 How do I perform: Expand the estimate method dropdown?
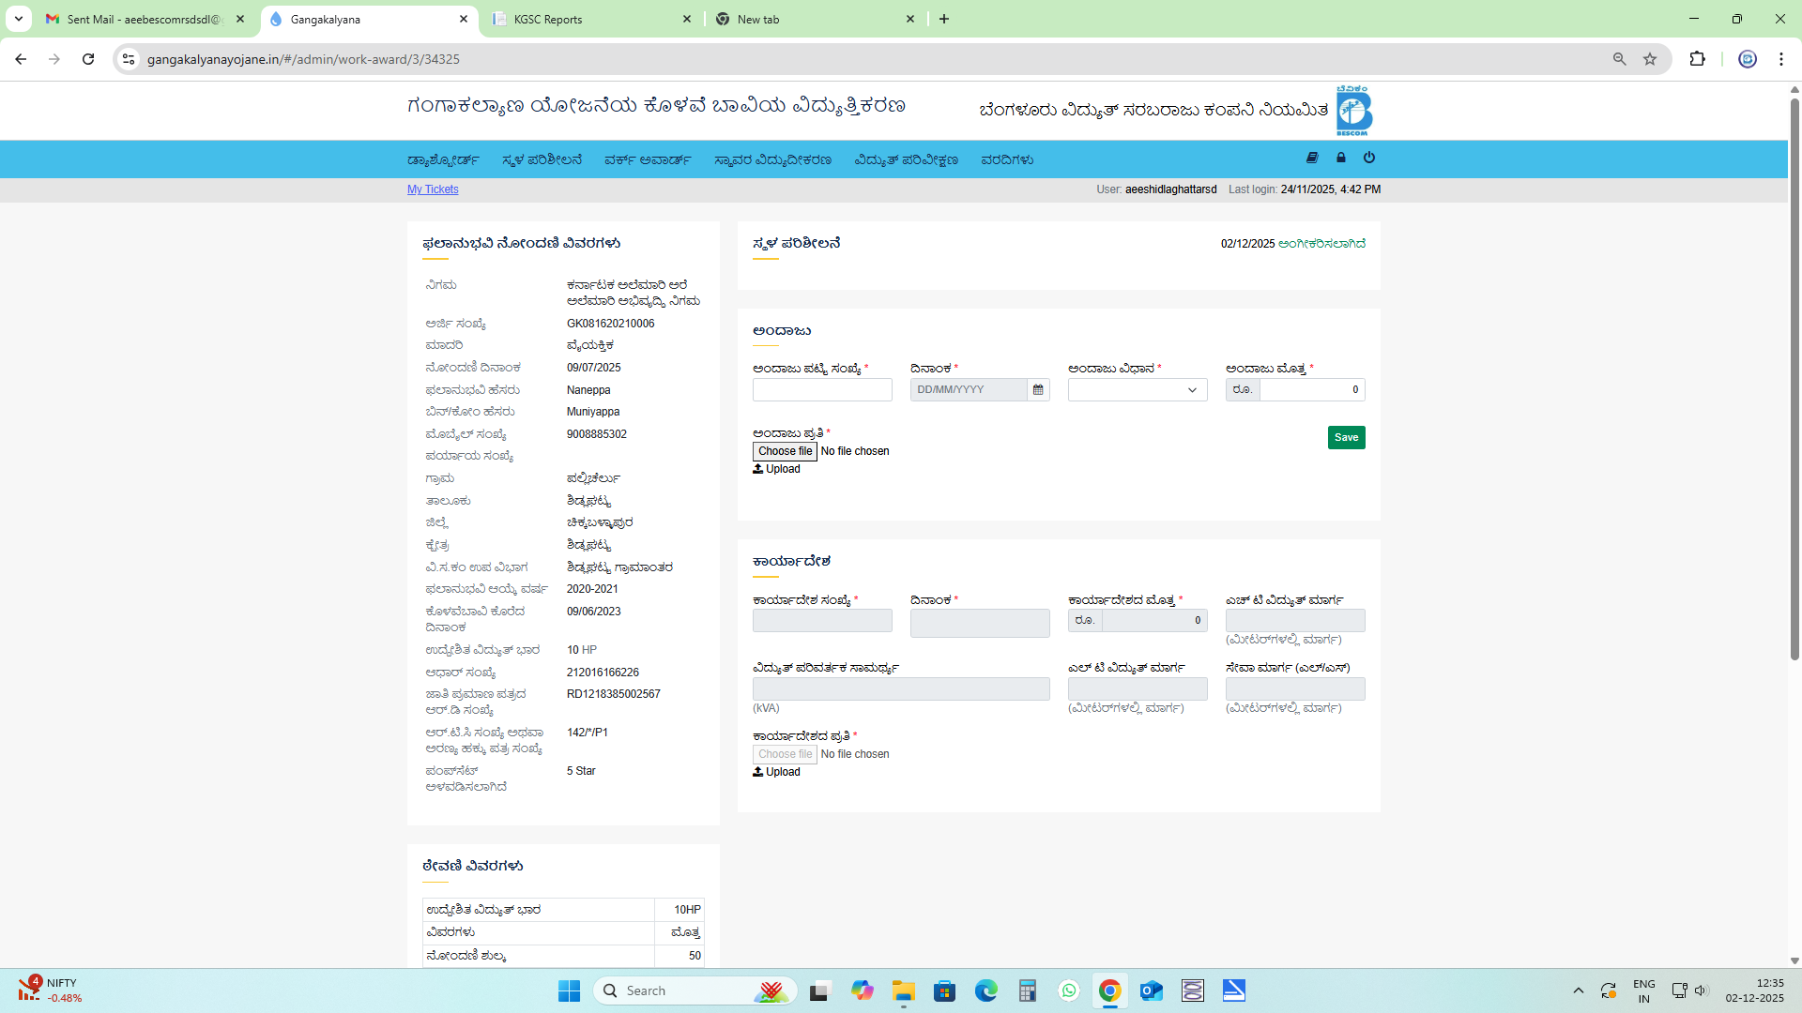point(1138,390)
